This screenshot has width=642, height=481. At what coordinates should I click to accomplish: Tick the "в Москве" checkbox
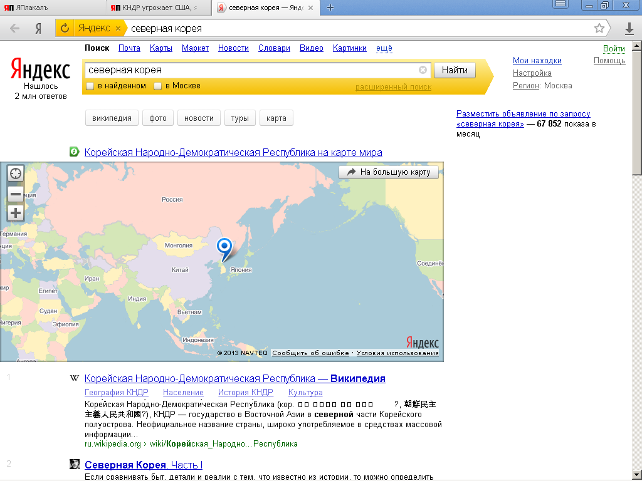click(158, 86)
